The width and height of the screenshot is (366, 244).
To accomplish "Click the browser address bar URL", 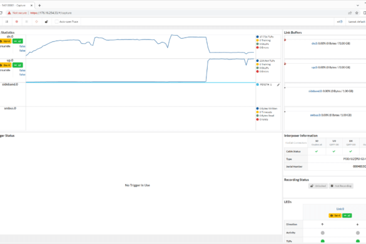I will (51, 13).
